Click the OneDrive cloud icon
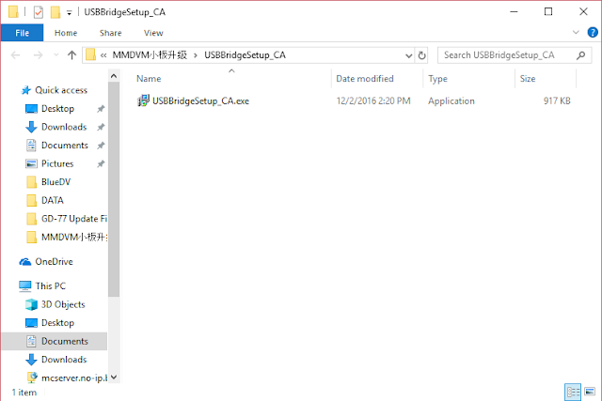602x401 pixels. pyautogui.click(x=25, y=262)
